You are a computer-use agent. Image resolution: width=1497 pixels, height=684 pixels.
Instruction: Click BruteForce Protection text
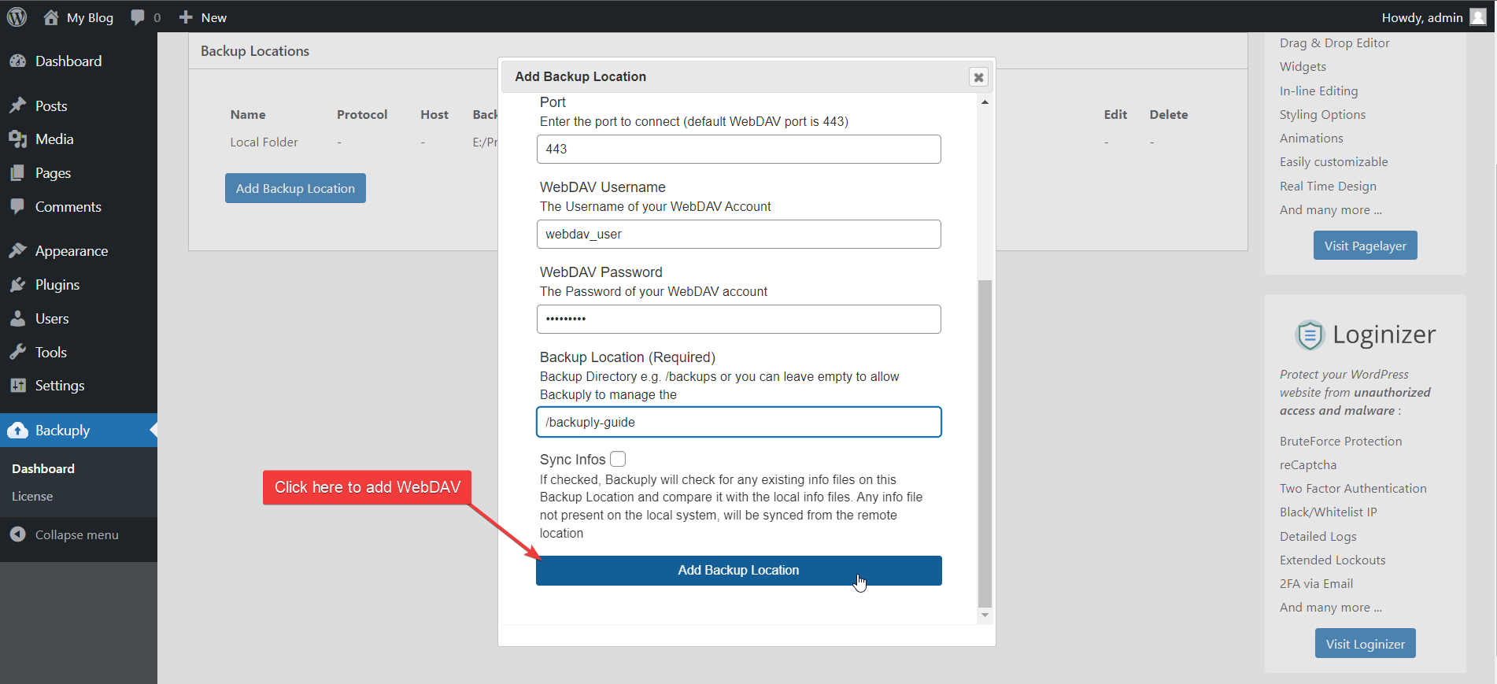coord(1340,442)
